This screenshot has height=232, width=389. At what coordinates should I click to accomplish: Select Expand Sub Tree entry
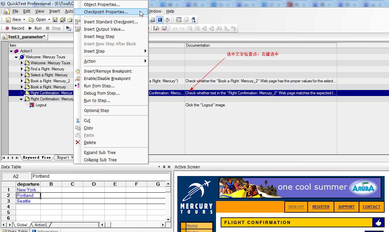pos(111,152)
